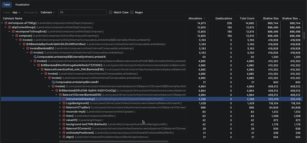Click the method icon of $r8$lambda$SfEuii1kB-Sq6AX-EdQYrCixXZg()
This screenshot has width=307, height=143.
(57, 90)
